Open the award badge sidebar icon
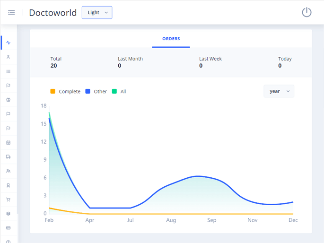 (9, 185)
